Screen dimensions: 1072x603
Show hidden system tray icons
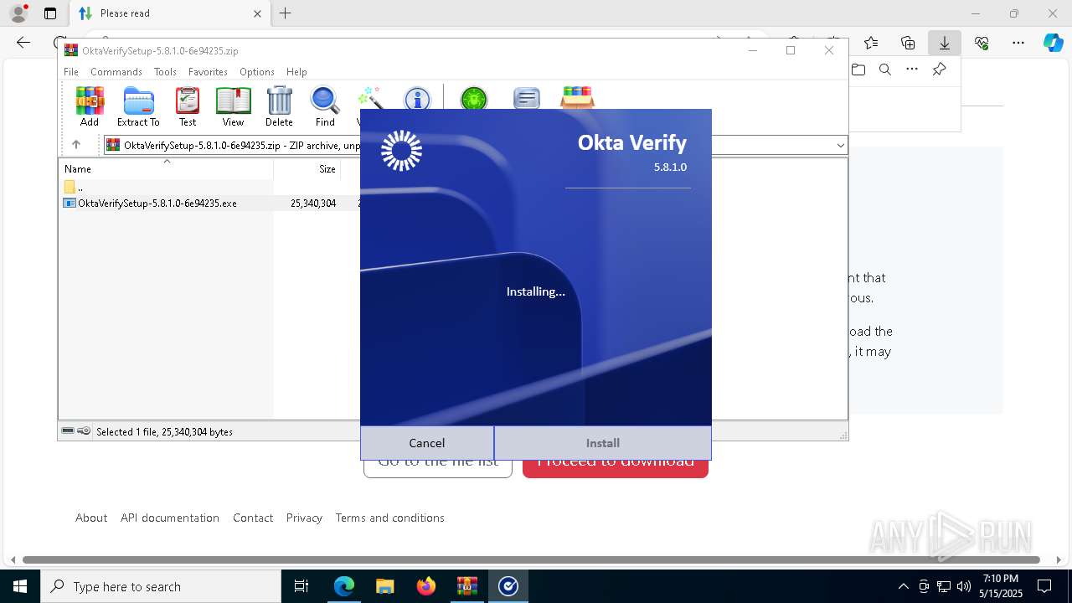coord(903,586)
